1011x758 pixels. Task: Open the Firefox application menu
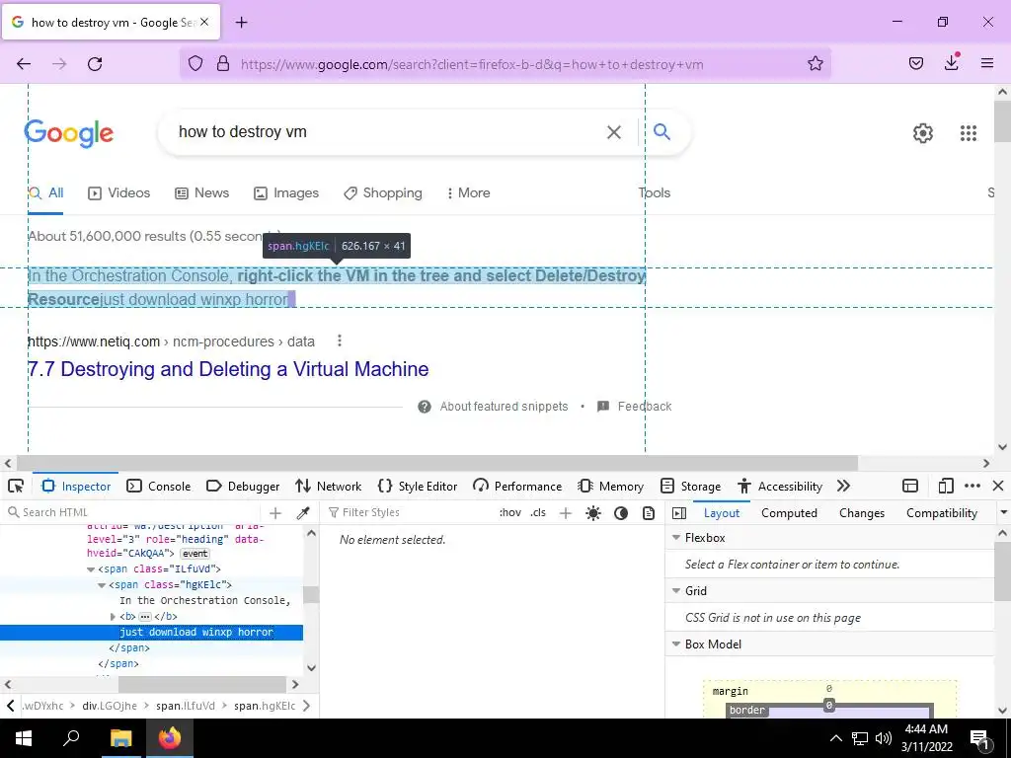coord(987,63)
